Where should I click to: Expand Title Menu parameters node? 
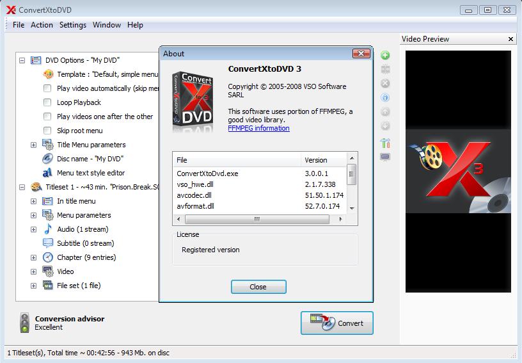click(34, 145)
